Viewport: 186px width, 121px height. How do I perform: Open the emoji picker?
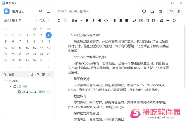click(x=174, y=21)
